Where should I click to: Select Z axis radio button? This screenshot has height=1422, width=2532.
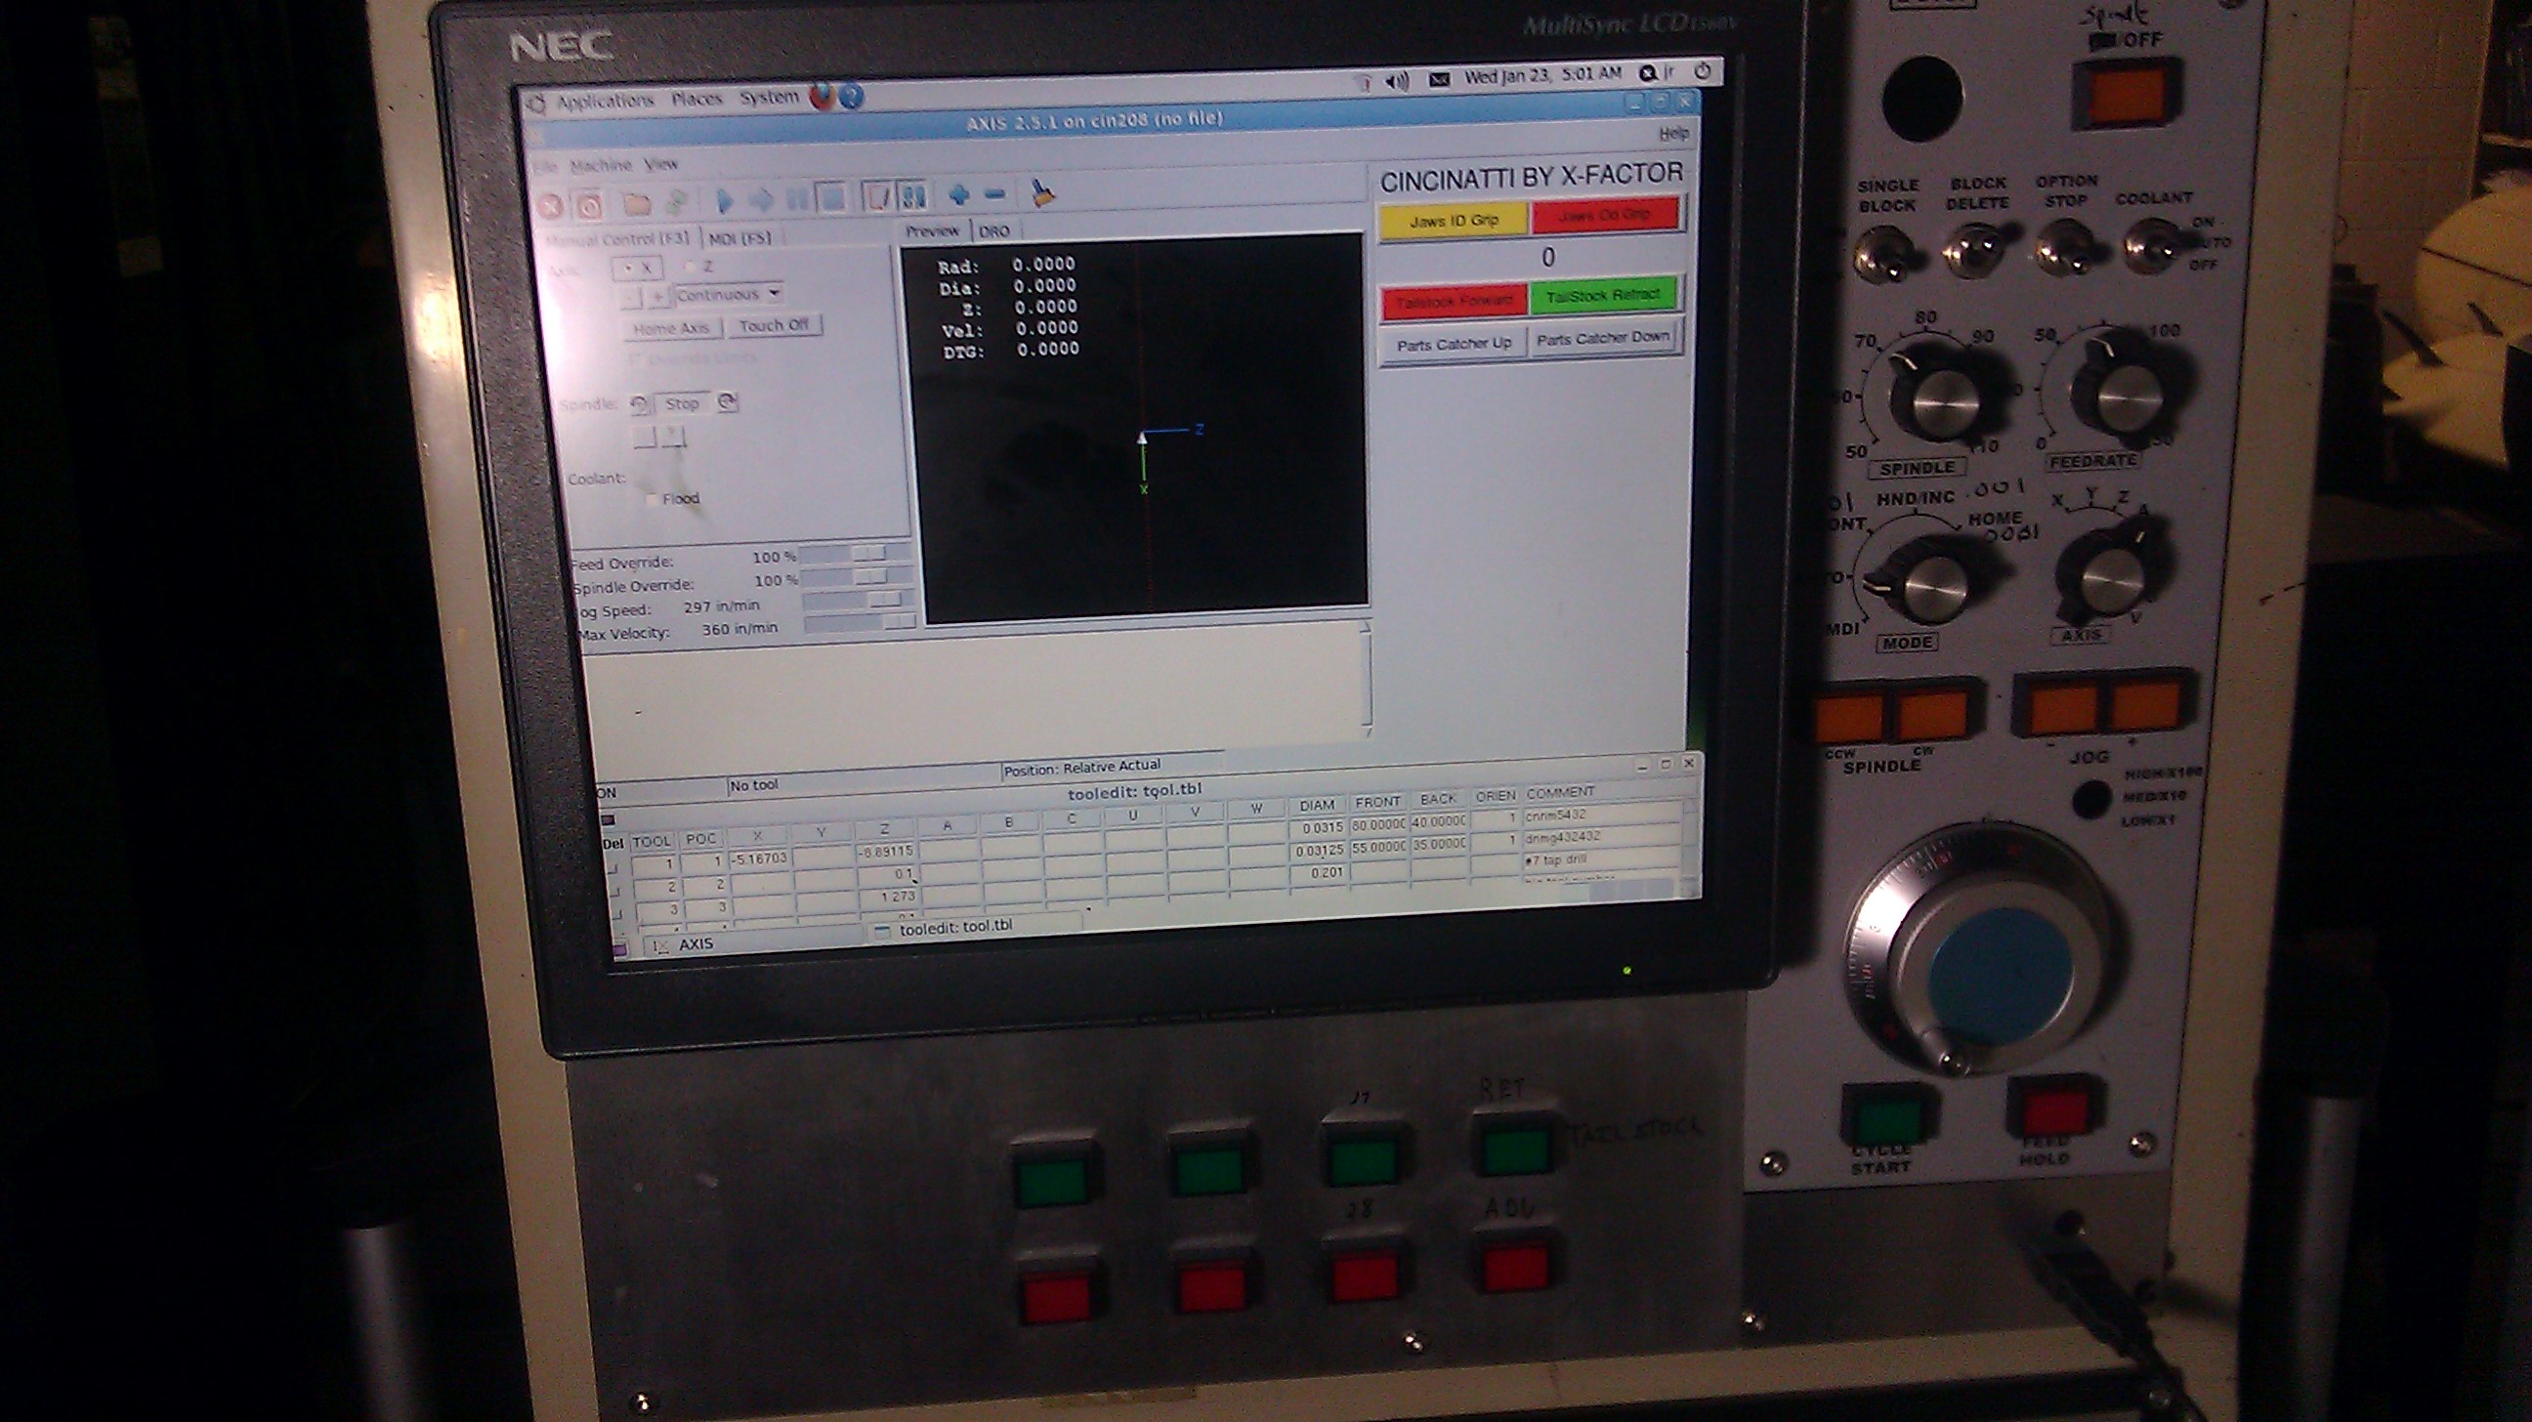698,267
